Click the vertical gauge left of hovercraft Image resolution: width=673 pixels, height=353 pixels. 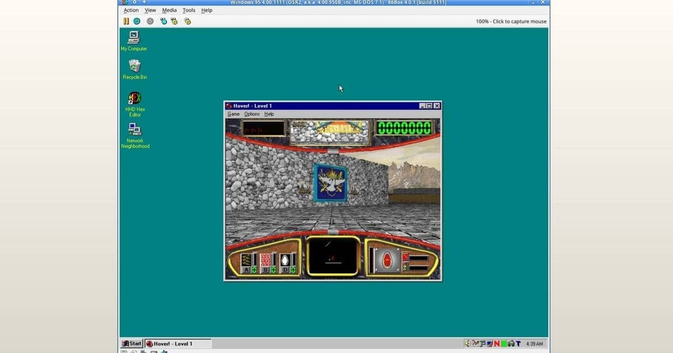pyautogui.click(x=372, y=261)
